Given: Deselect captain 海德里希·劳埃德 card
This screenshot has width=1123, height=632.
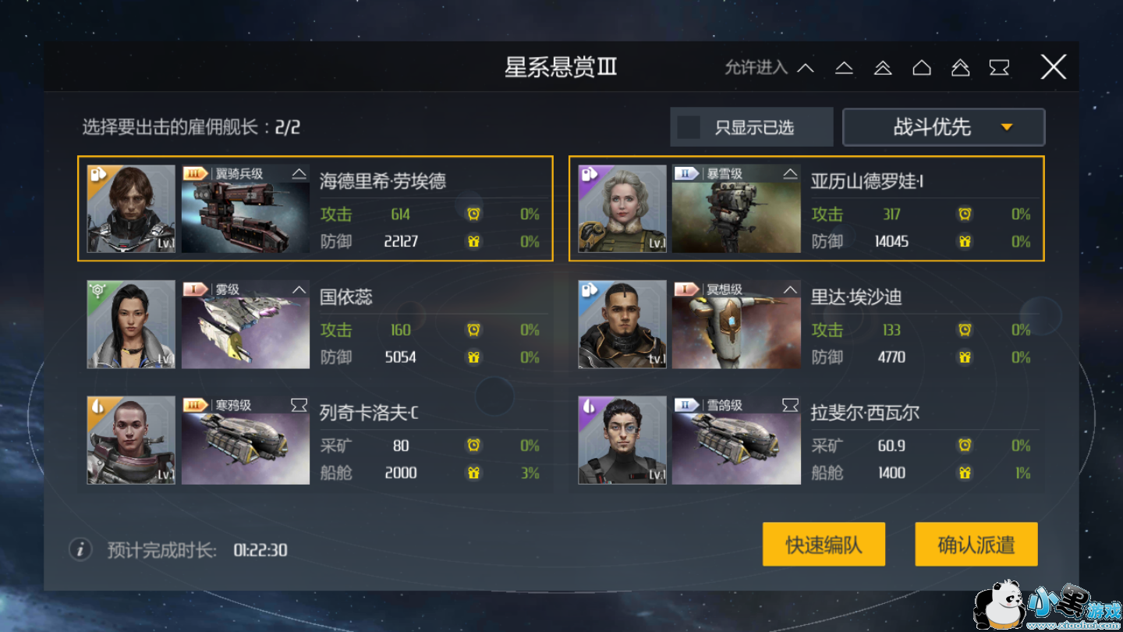Looking at the screenshot, I should pyautogui.click(x=315, y=208).
